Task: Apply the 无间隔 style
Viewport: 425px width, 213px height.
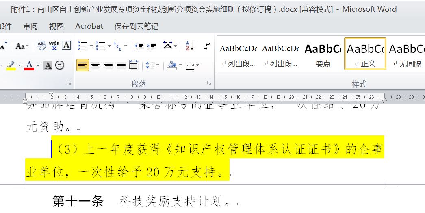Action: pos(407,54)
